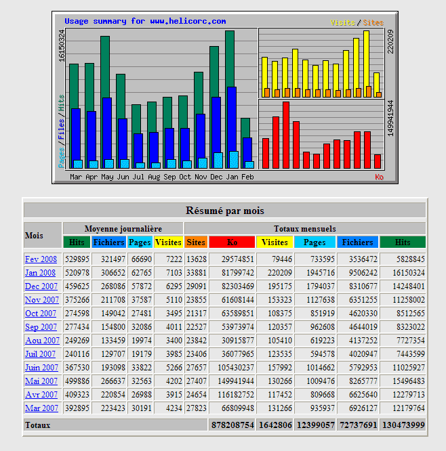Click the Aou 2007 daily files 133459
Image resolution: width=446 pixels, height=451 pixels.
coord(113,341)
